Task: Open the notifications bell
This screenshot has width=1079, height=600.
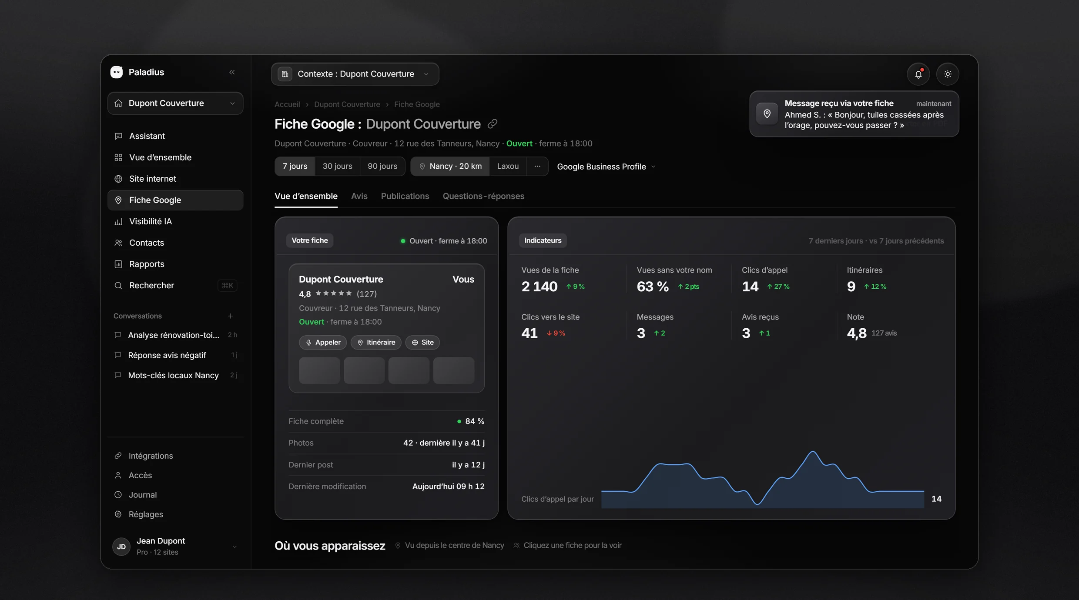Action: click(918, 74)
